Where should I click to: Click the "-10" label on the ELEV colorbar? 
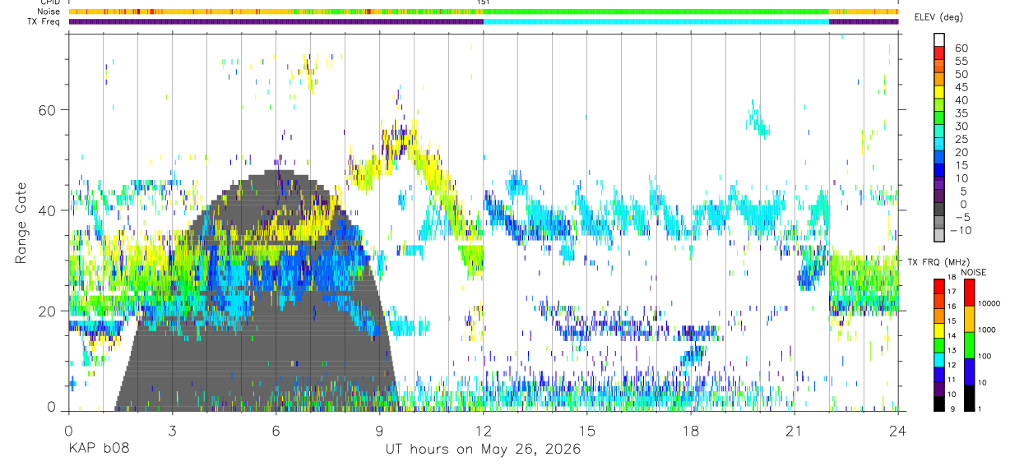point(962,231)
